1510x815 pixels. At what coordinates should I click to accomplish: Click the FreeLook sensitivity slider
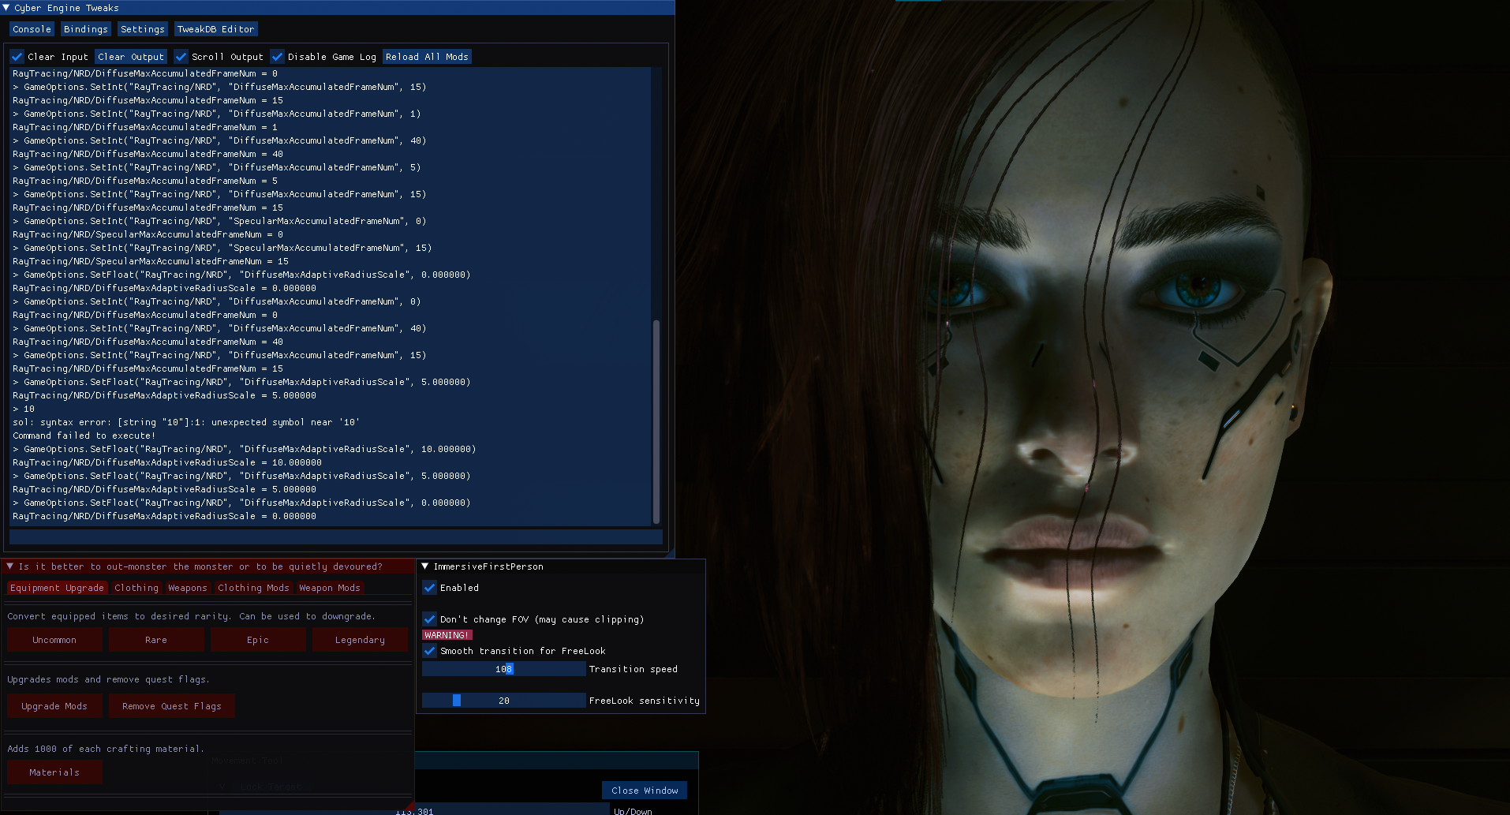pyautogui.click(x=503, y=701)
